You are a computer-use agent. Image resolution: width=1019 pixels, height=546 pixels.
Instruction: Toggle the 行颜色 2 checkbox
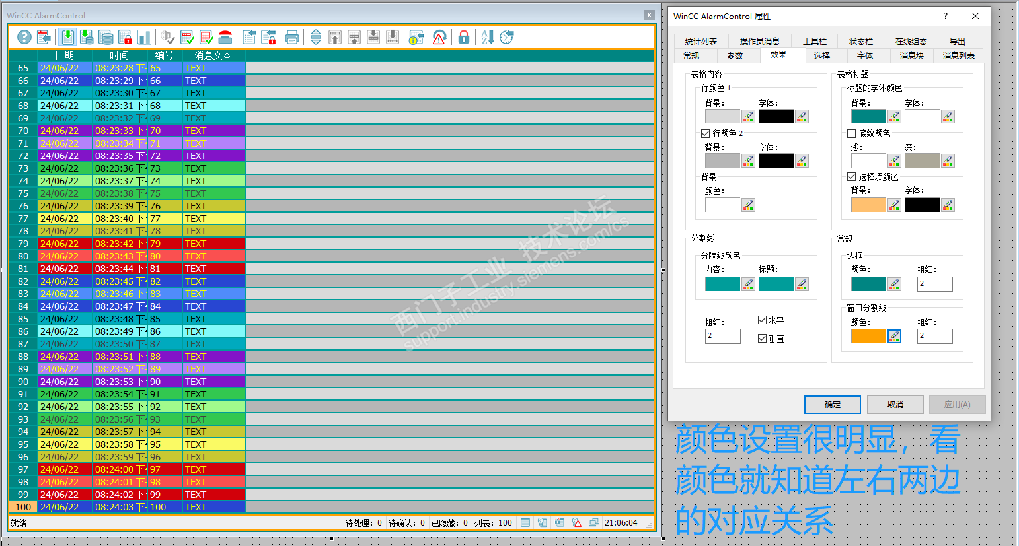point(706,133)
